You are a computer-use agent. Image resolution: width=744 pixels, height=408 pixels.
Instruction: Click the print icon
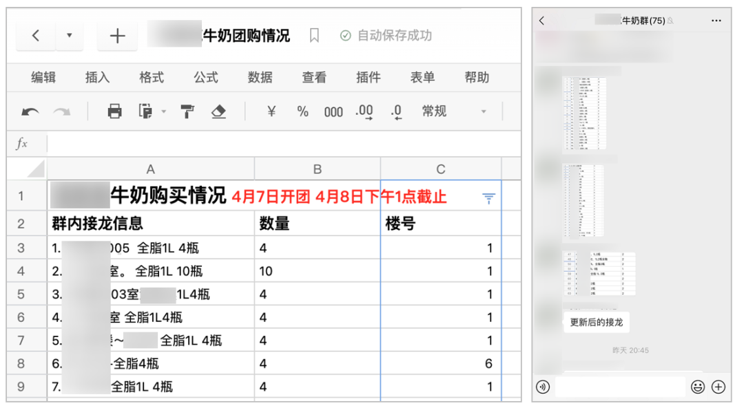click(114, 111)
